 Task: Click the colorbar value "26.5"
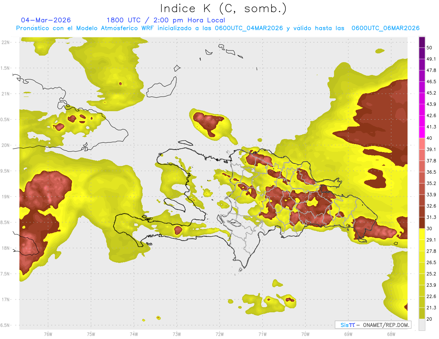coord(431,263)
